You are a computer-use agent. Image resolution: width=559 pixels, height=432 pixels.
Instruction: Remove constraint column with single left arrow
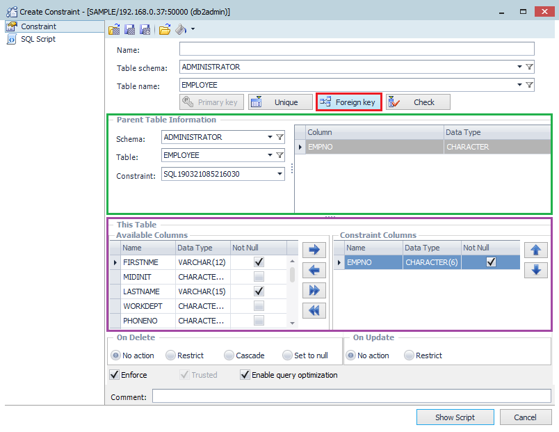pyautogui.click(x=314, y=270)
